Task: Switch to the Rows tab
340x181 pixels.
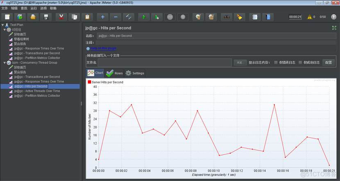Action: coord(114,73)
